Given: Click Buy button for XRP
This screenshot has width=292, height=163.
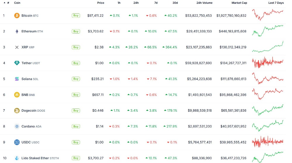Looking at the screenshot, I should pyautogui.click(x=76, y=47).
